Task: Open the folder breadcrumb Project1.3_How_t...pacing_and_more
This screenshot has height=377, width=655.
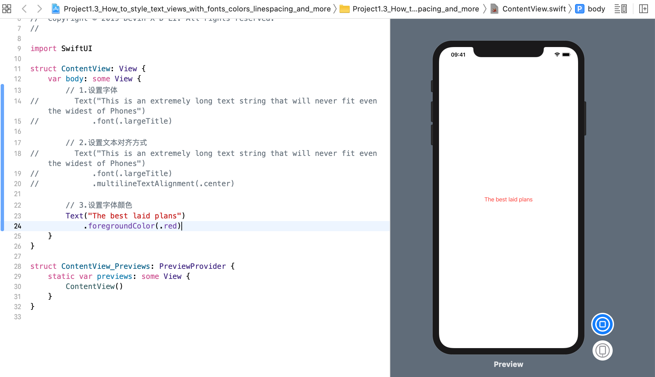Action: click(x=416, y=9)
